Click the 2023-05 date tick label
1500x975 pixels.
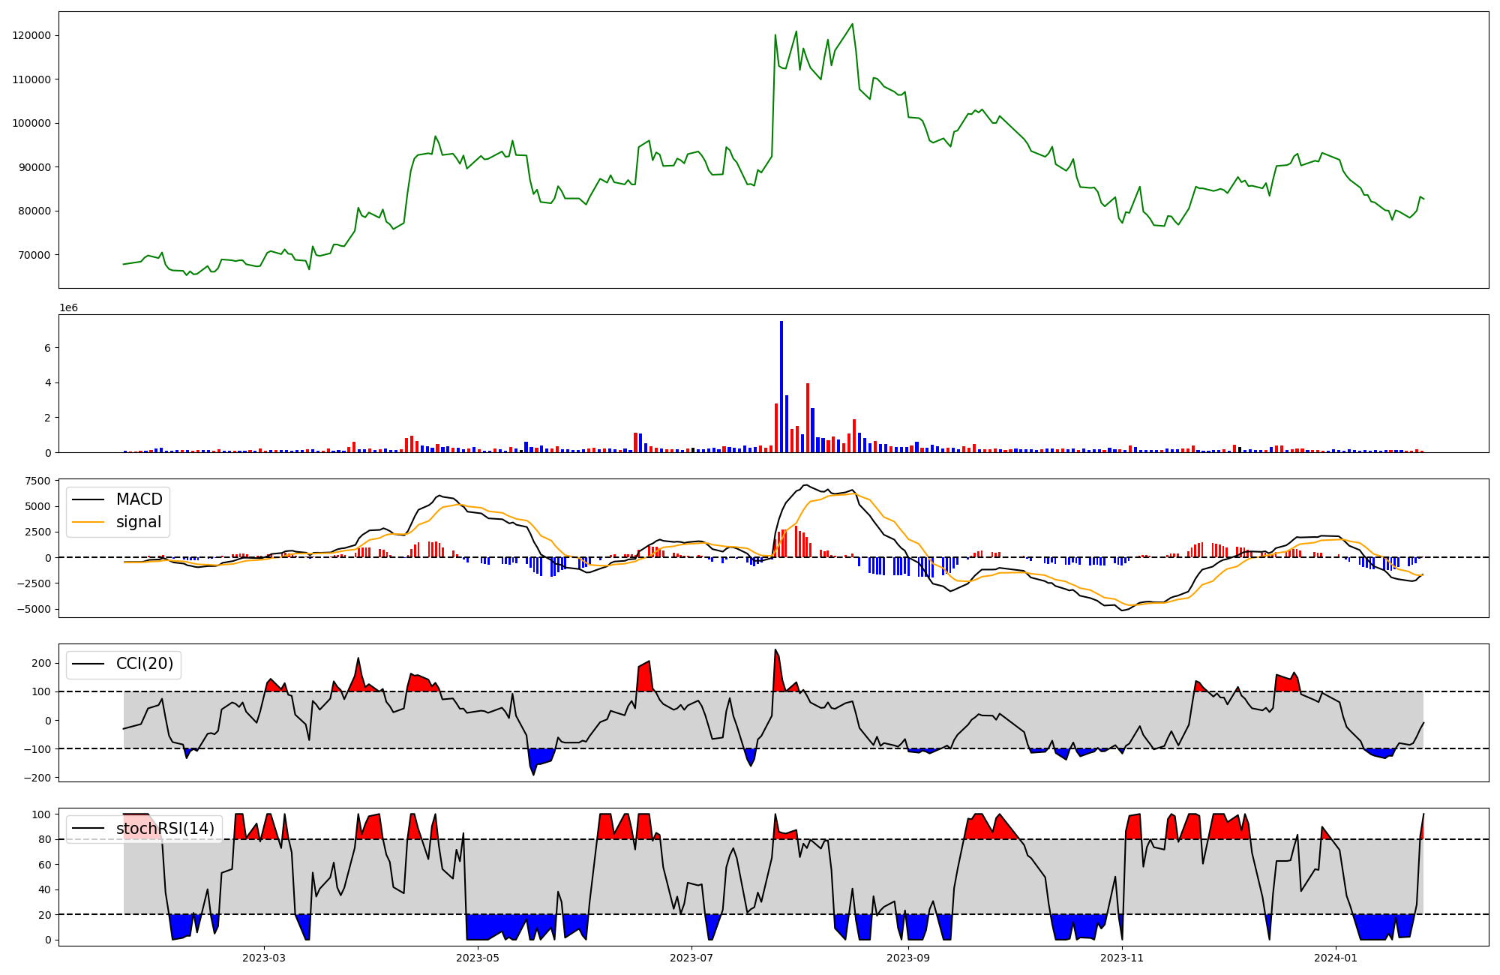[478, 958]
